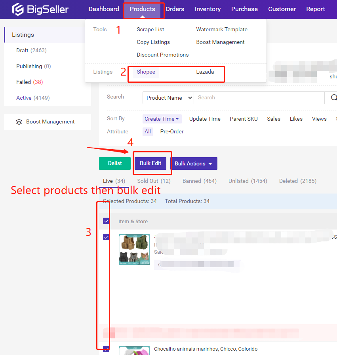This screenshot has height=355, width=337.
Task: Click the Boost Management layers icon in sidebar
Action: [x=19, y=122]
